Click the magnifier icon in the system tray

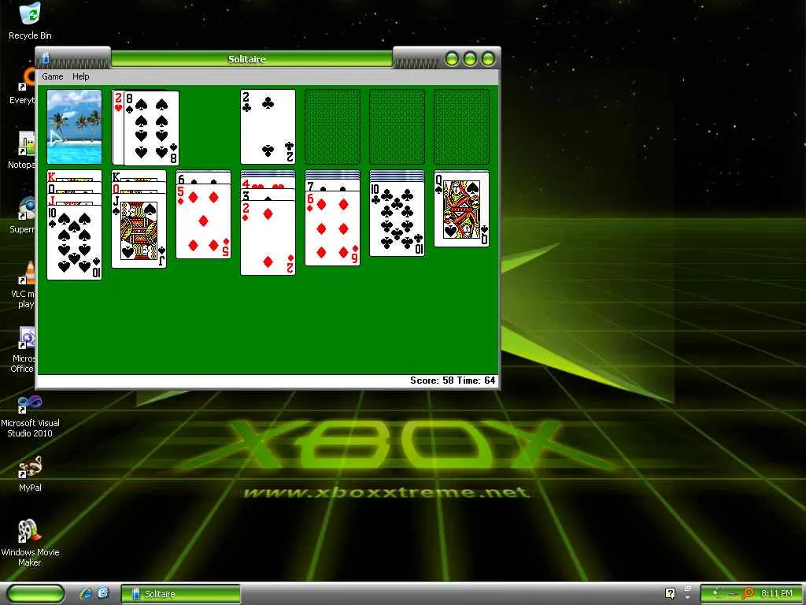pyautogui.click(x=749, y=594)
